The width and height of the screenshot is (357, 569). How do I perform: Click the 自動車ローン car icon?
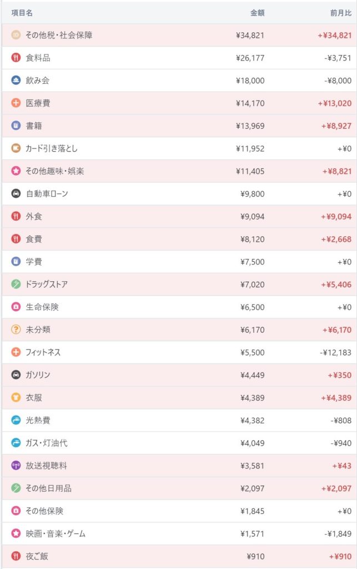click(x=16, y=194)
